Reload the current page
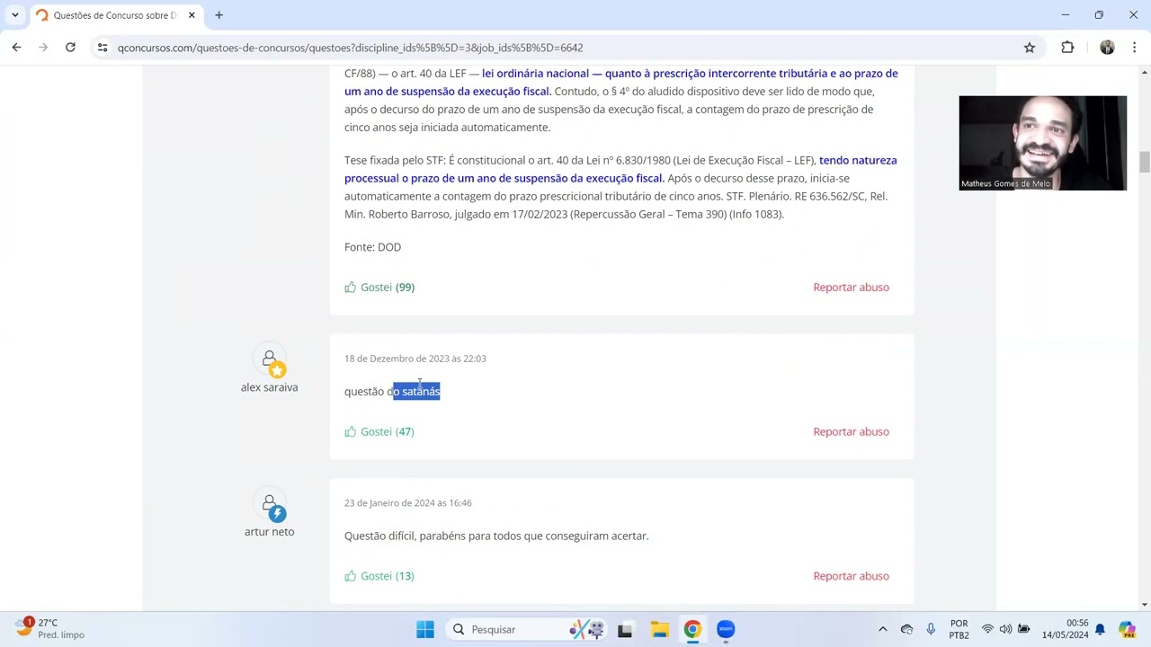This screenshot has width=1151, height=647. pos(70,48)
